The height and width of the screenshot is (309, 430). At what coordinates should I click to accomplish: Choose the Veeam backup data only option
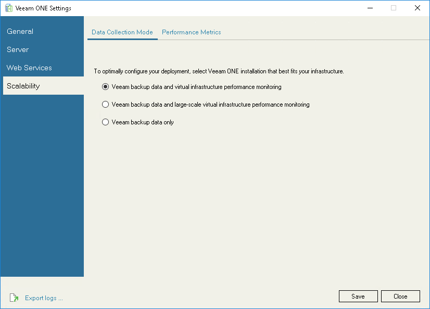click(x=105, y=122)
